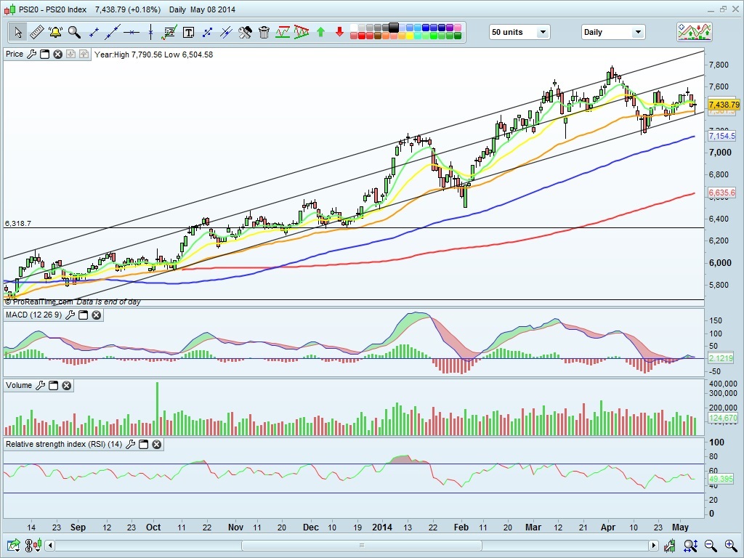Click the Volume panel label
744x558 pixels.
point(19,386)
